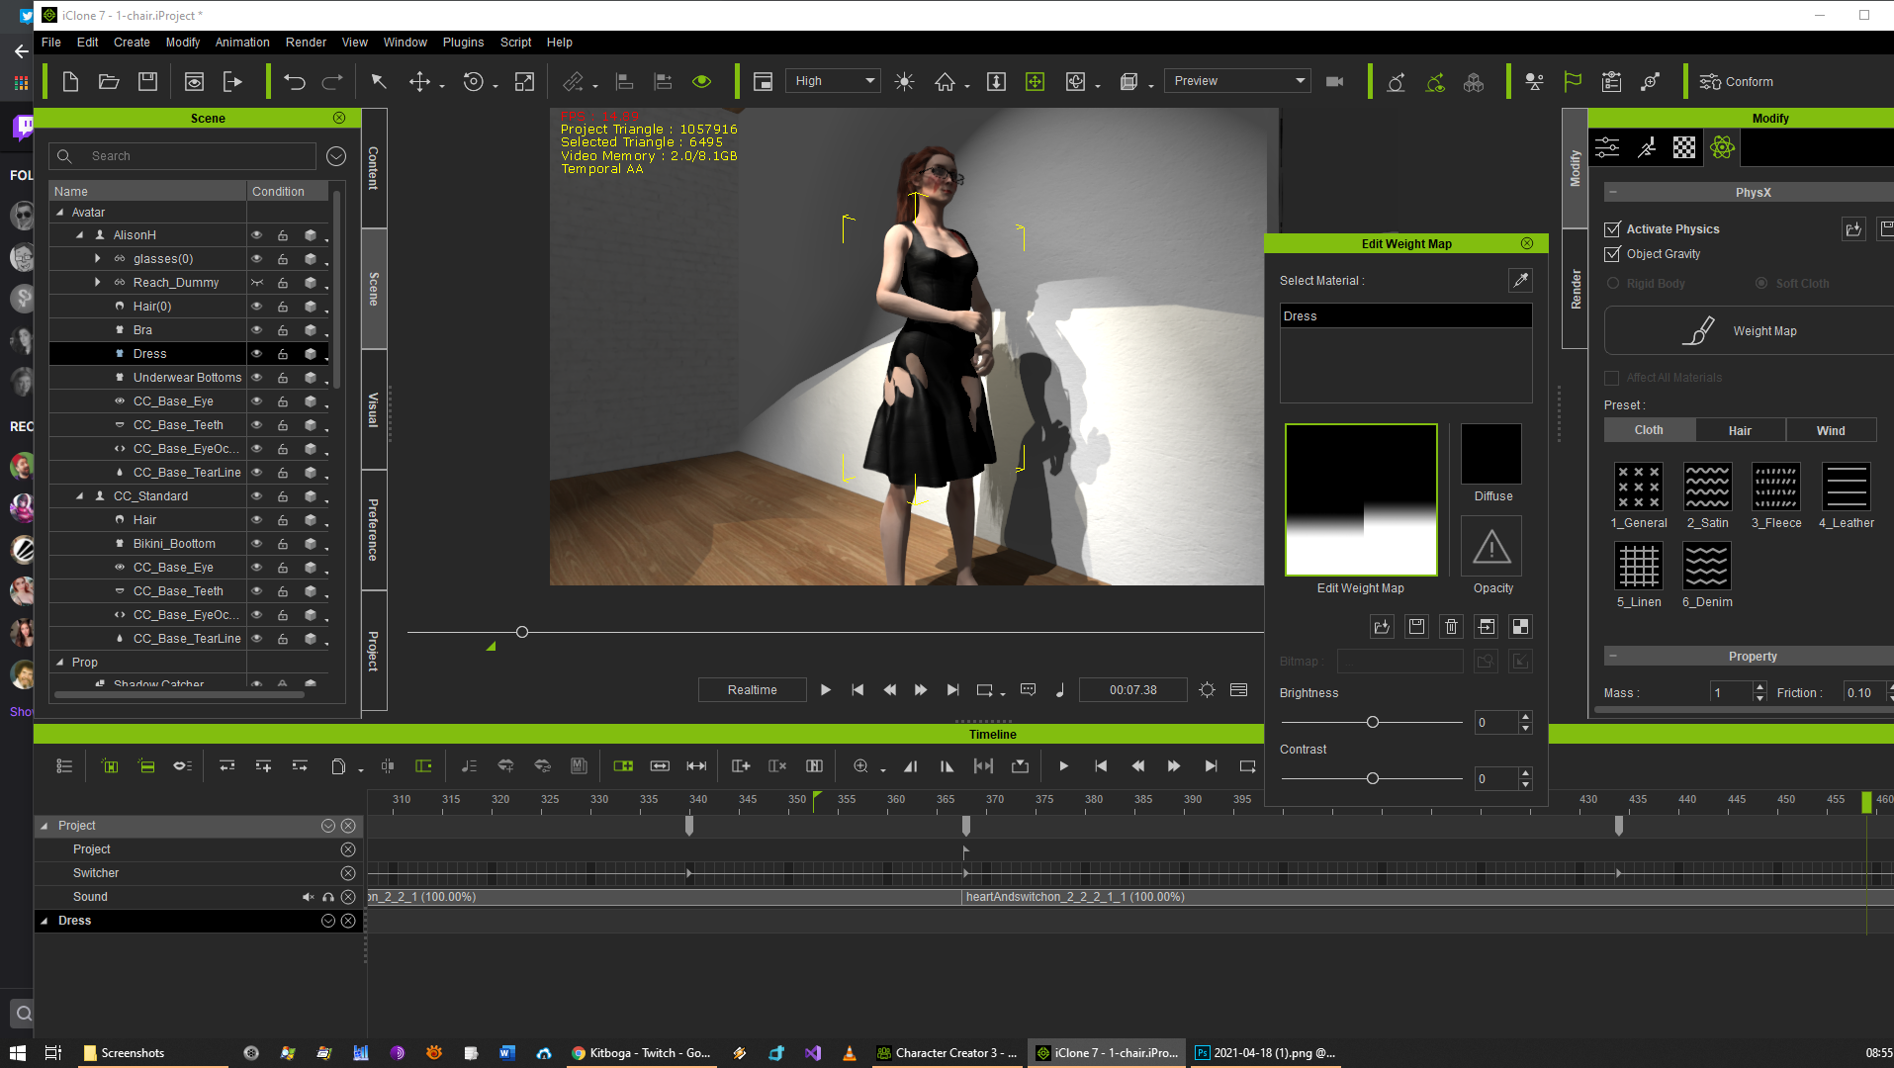Open the physics atom tab in Modify
This screenshot has height=1068, width=1894.
click(1722, 147)
